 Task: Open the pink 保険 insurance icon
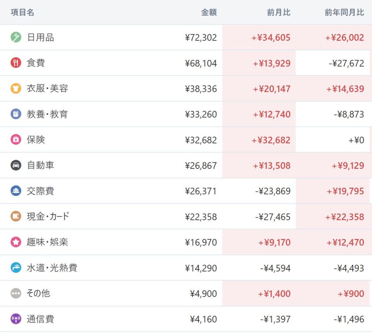pyautogui.click(x=16, y=140)
